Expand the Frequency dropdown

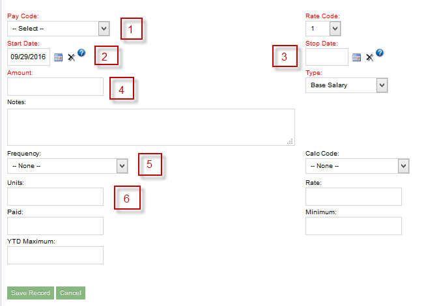pyautogui.click(x=67, y=166)
